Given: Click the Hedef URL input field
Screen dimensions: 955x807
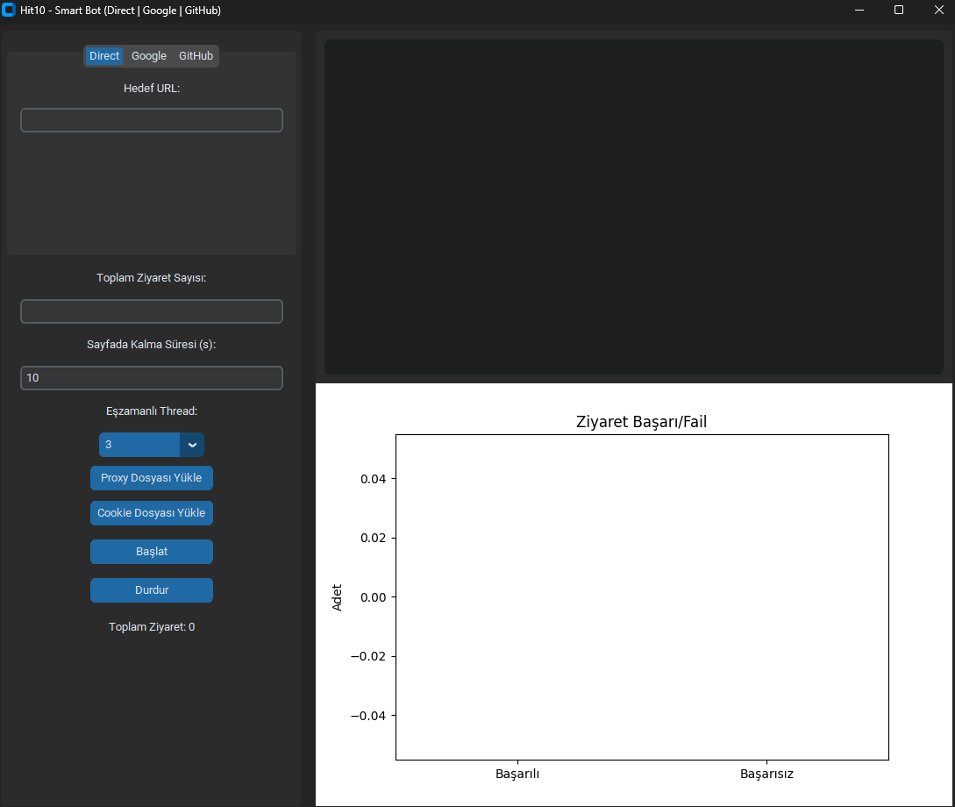Looking at the screenshot, I should pyautogui.click(x=151, y=119).
